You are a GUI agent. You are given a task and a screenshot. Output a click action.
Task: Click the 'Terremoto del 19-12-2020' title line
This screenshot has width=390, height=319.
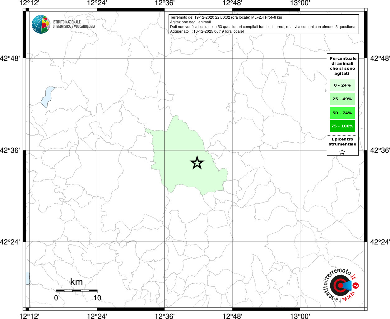pos(226,17)
